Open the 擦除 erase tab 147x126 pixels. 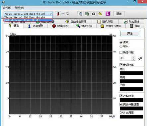(x=135, y=26)
